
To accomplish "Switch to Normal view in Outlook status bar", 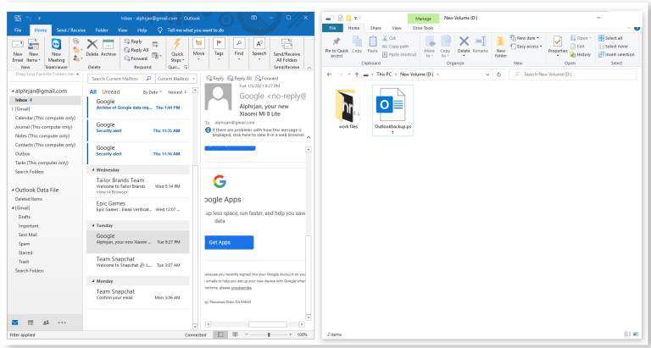I will pos(220,334).
